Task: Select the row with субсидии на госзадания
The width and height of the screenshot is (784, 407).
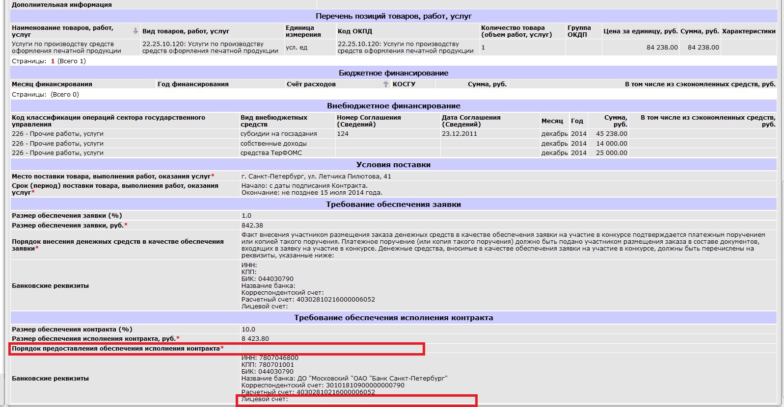Action: pyautogui.click(x=393, y=134)
